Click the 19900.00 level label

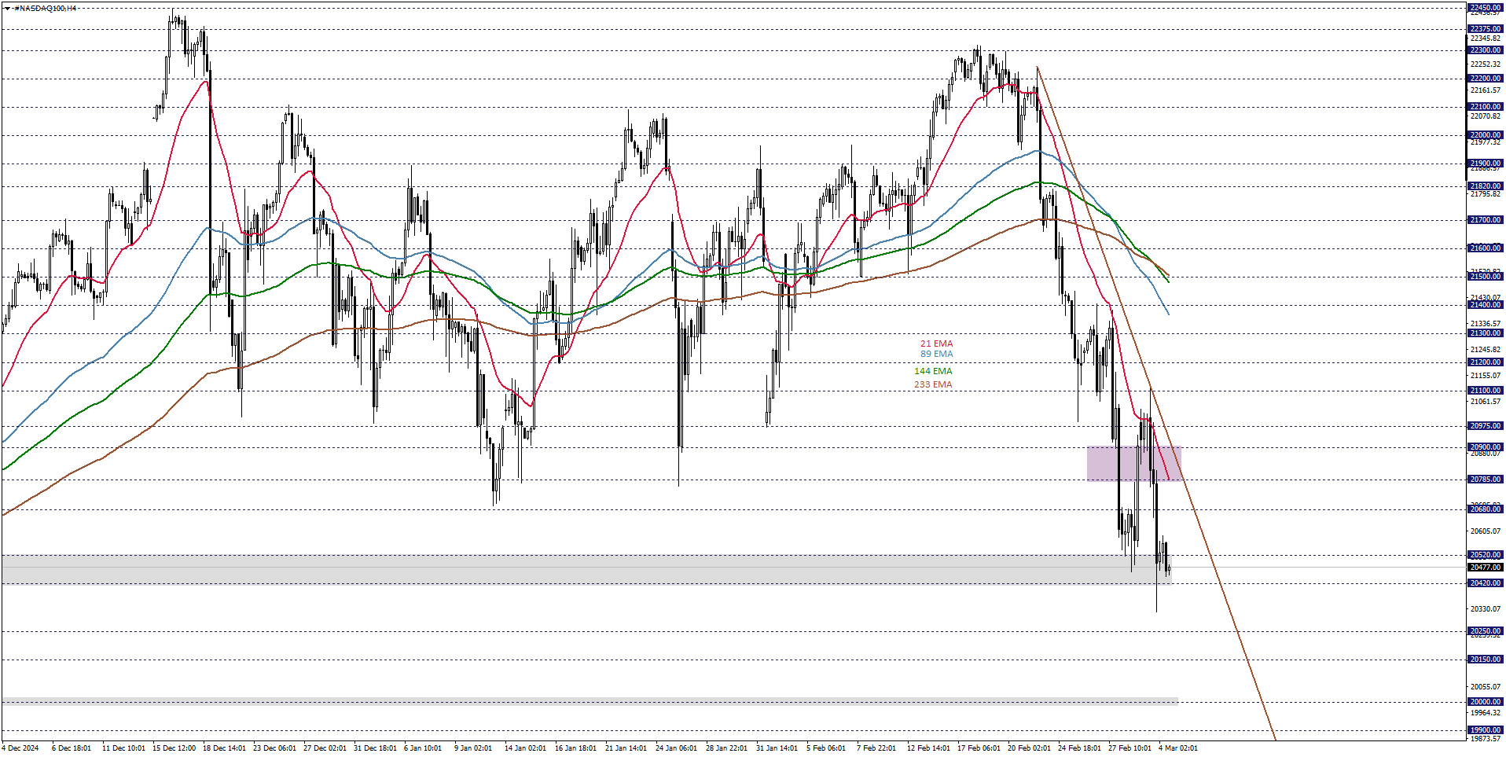(x=1486, y=730)
